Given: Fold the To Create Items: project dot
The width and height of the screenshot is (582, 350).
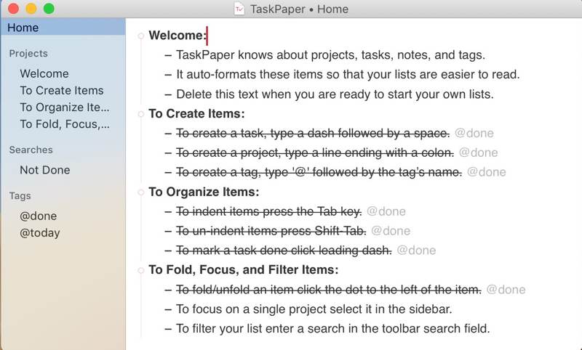Looking at the screenshot, I should pyautogui.click(x=141, y=114).
